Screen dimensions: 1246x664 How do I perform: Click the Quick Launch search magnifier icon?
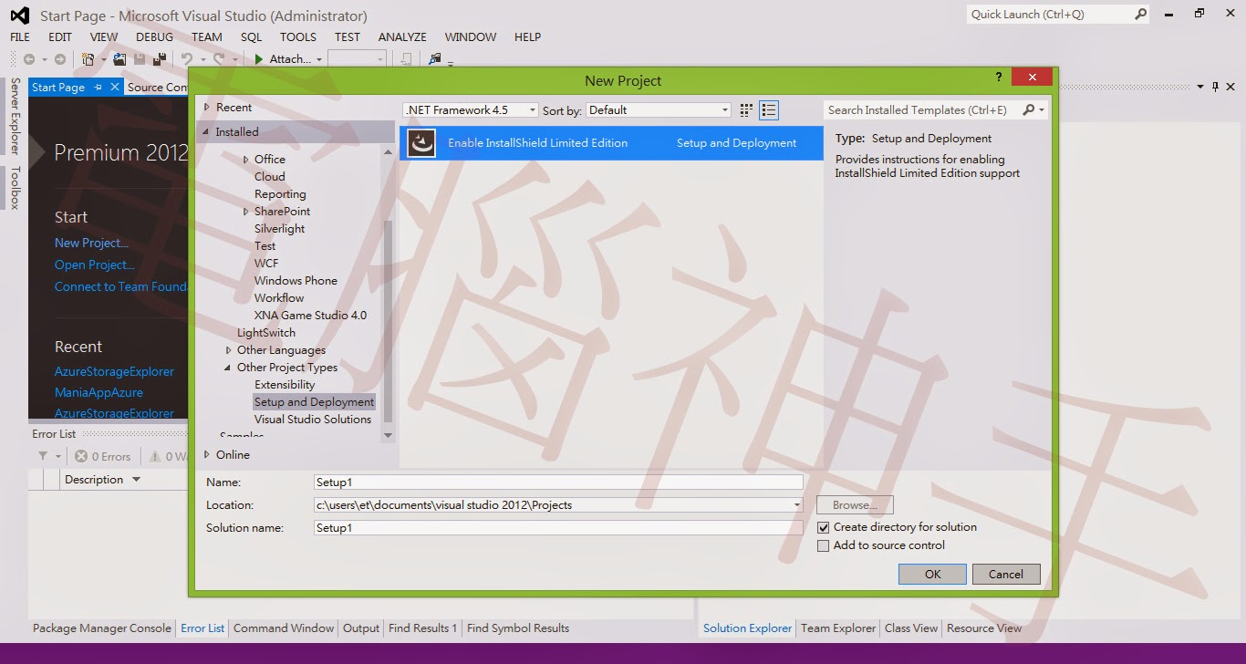point(1140,14)
